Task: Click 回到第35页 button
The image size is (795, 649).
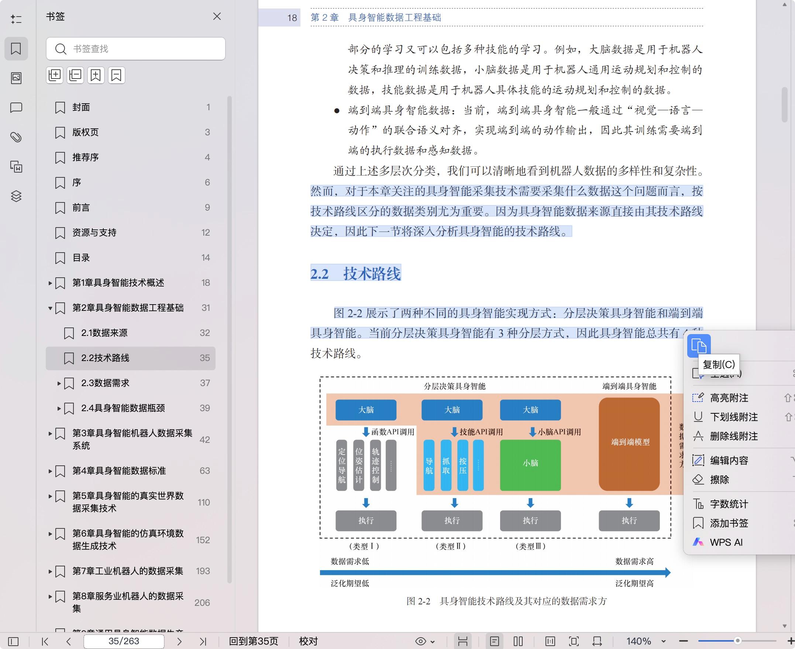Action: click(254, 641)
